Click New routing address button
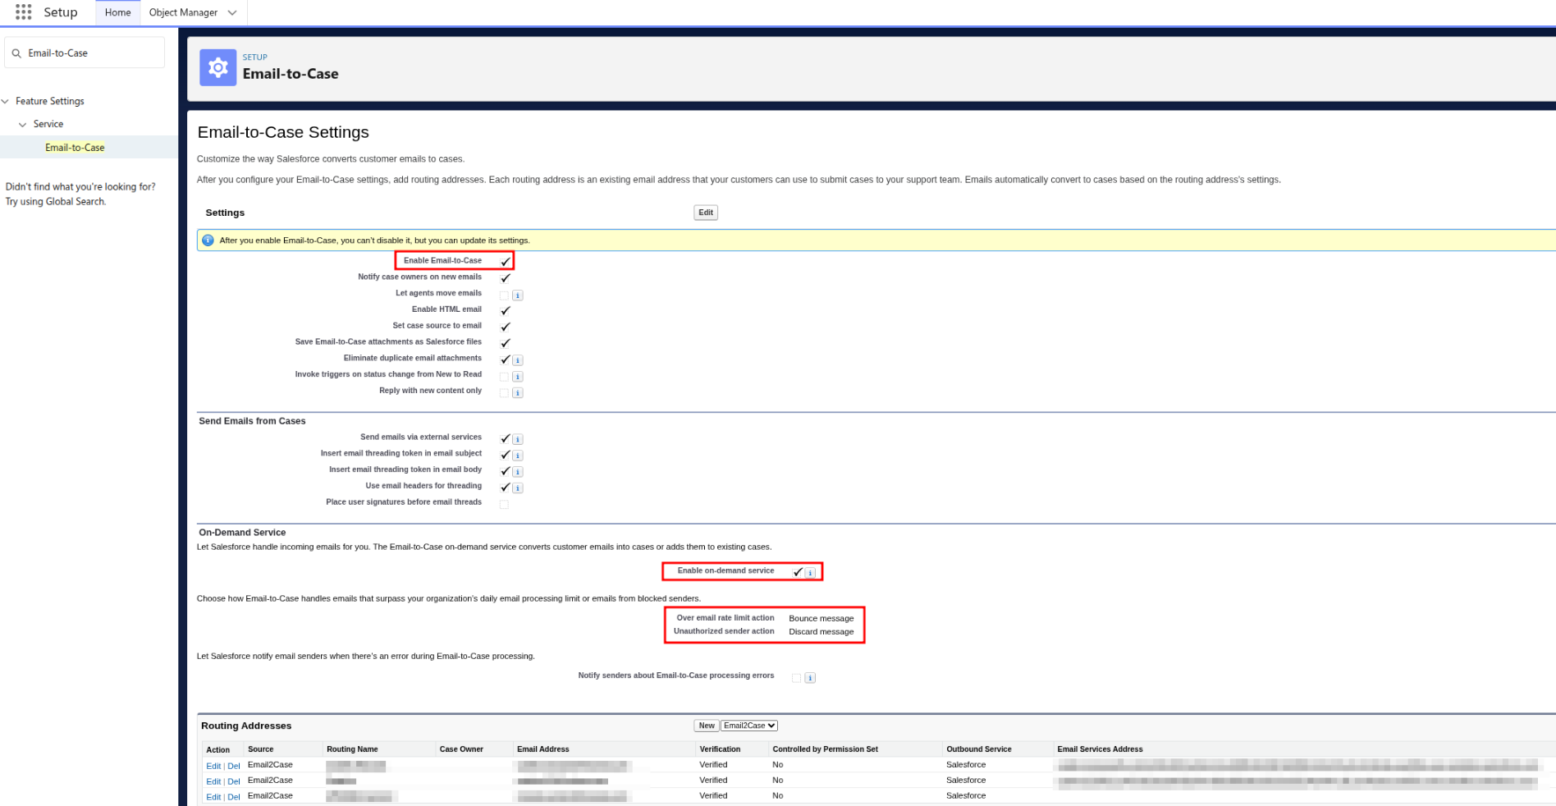The width and height of the screenshot is (1556, 806). click(707, 726)
